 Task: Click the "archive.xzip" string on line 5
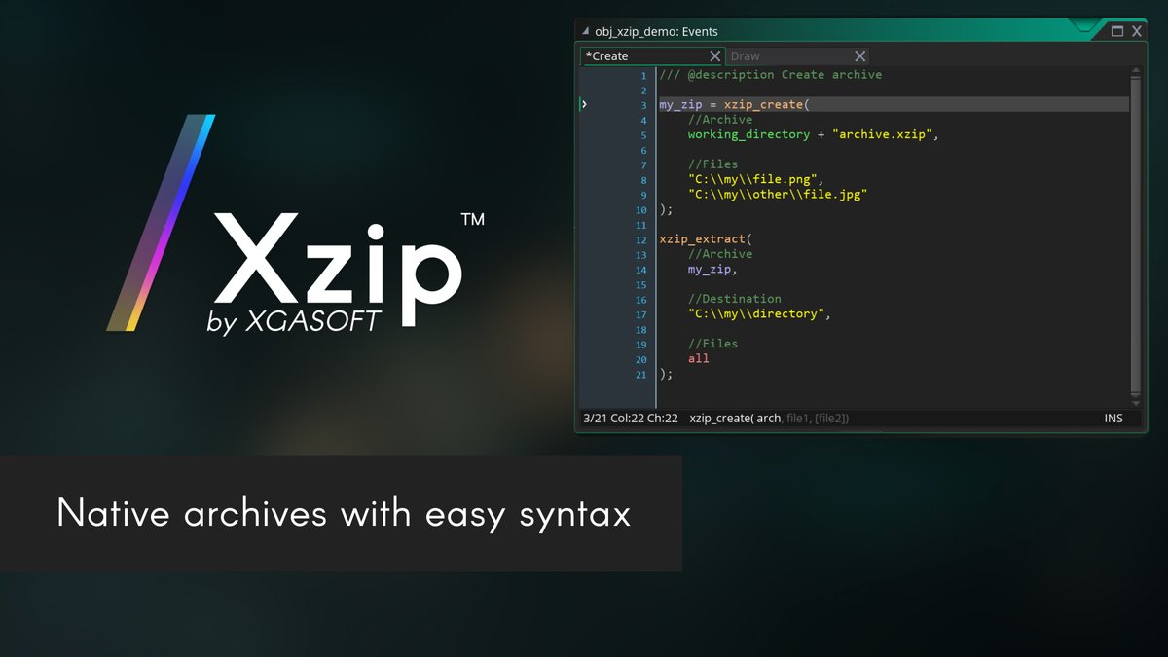click(x=882, y=135)
